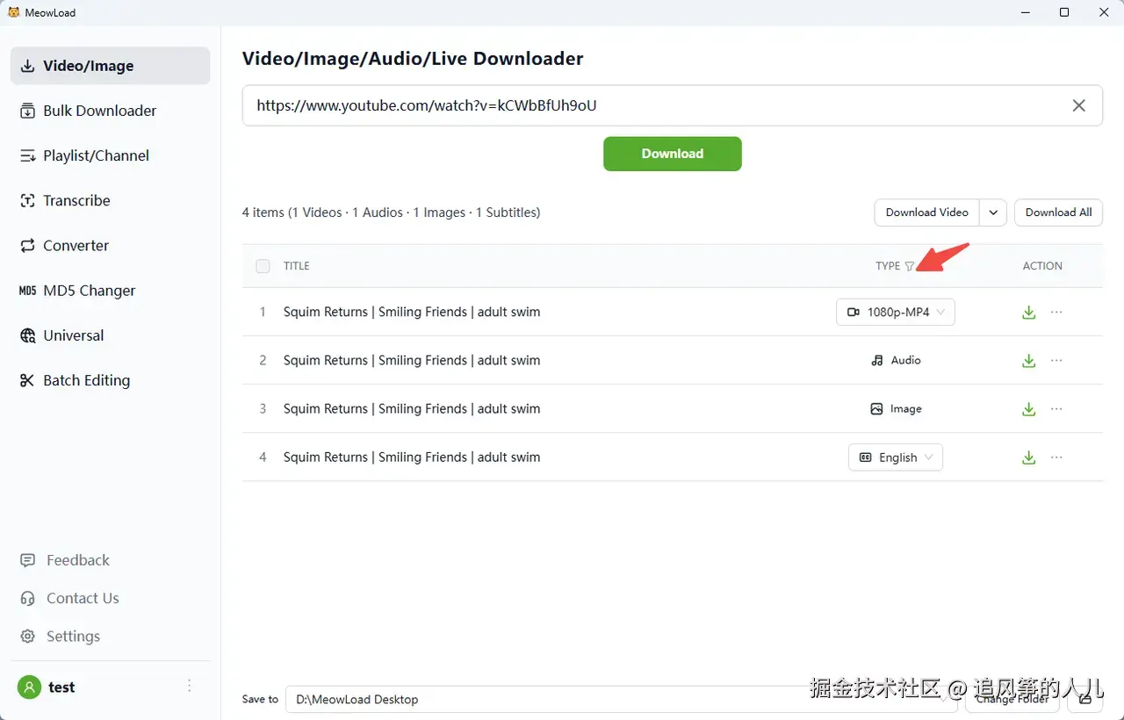Open the user menu three dots
The image size is (1124, 720).
(190, 687)
